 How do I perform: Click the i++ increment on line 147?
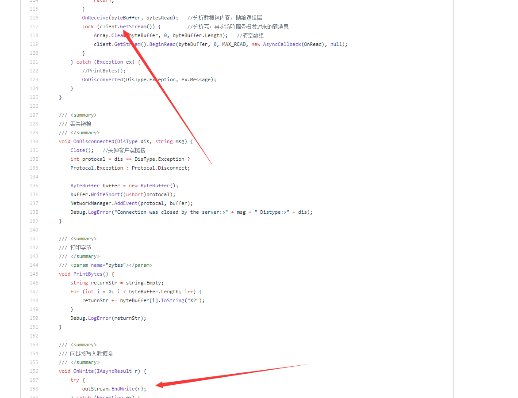tap(188, 292)
